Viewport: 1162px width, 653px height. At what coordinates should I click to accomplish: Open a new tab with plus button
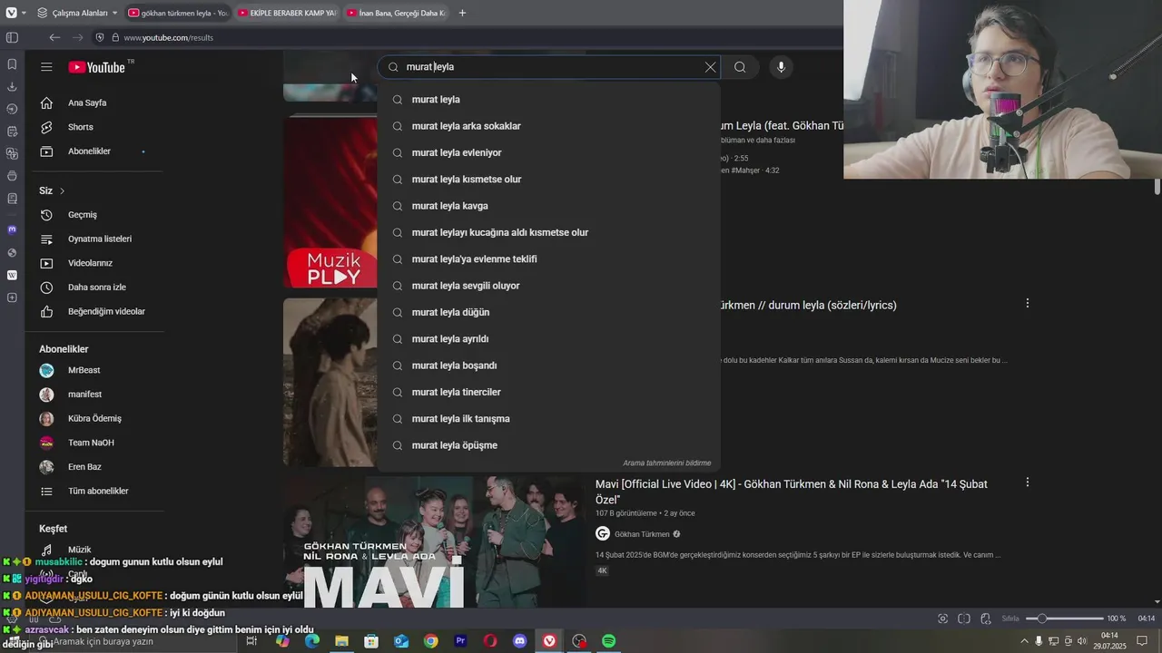(x=462, y=13)
